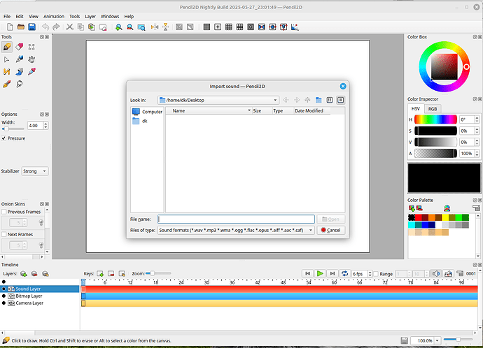The width and height of the screenshot is (483, 348).
Task: Click the Pen tool icon
Action: tap(20, 59)
